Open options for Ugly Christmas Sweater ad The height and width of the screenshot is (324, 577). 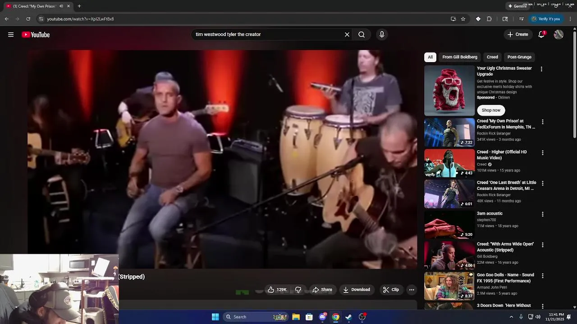(x=541, y=69)
